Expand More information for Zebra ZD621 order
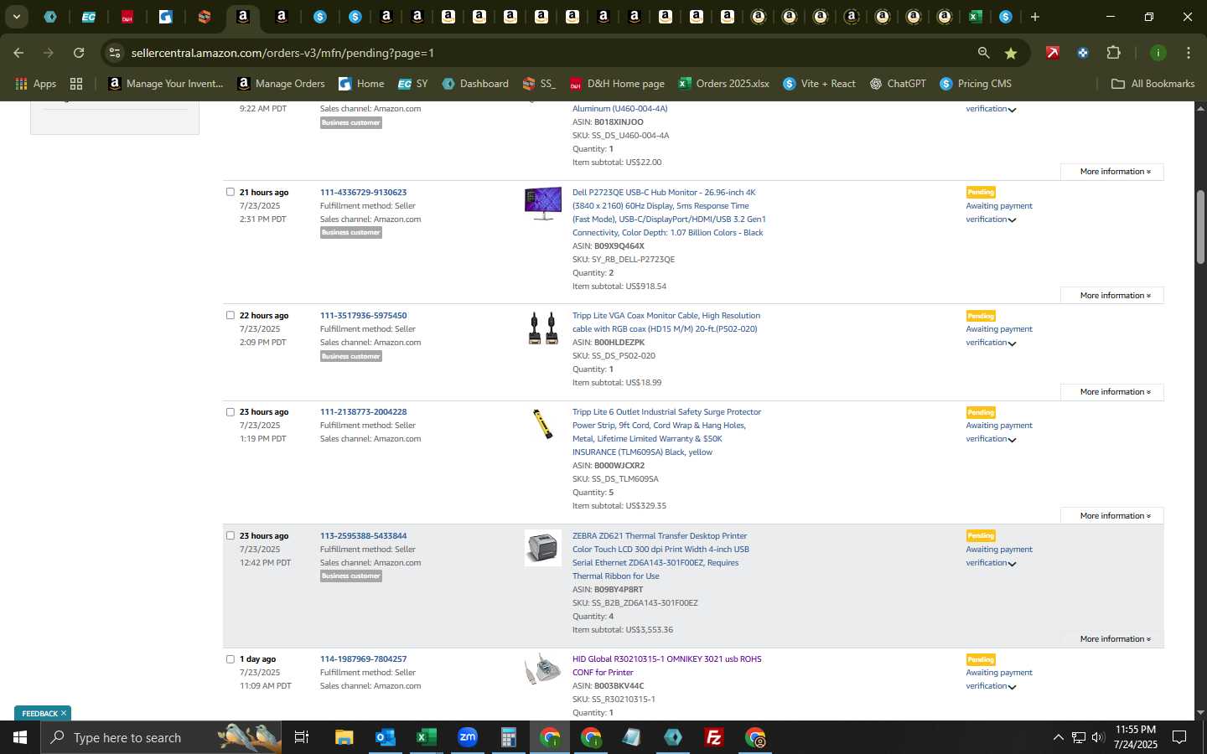The height and width of the screenshot is (754, 1207). [x=1112, y=638]
